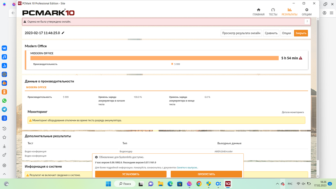Open the ГЛАВНАЯ home tab
The height and width of the screenshot is (189, 336).
click(258, 12)
